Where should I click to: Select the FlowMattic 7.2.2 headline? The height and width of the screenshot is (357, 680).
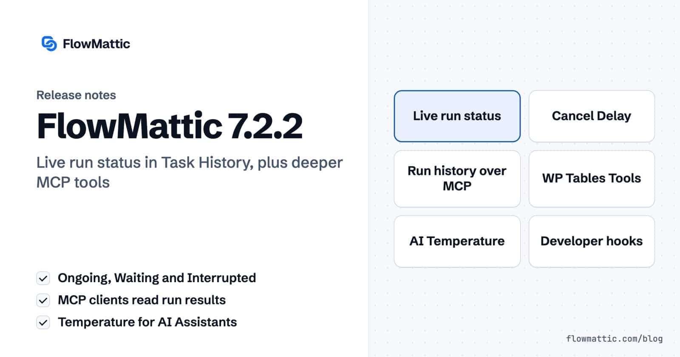click(x=170, y=126)
